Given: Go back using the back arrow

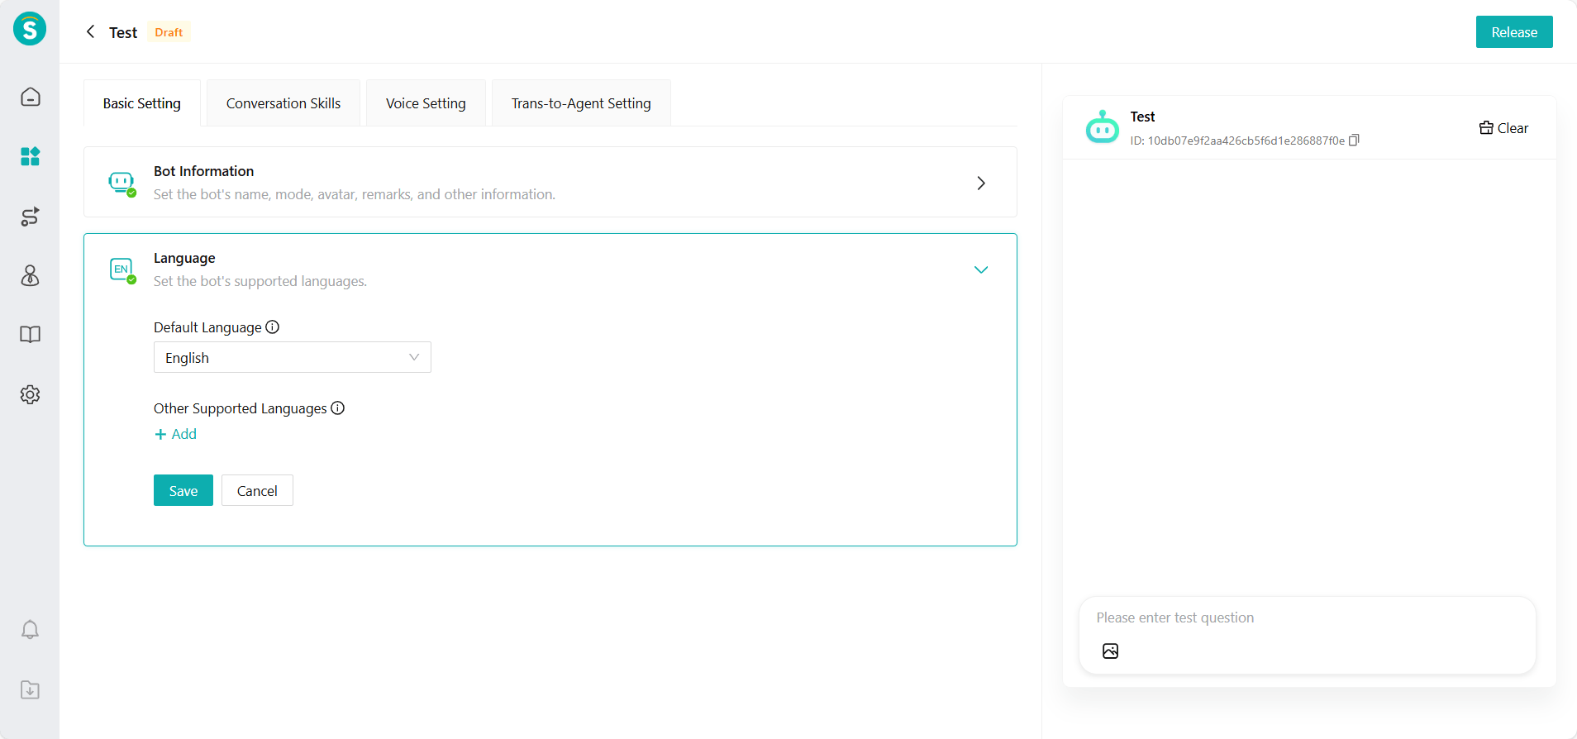Looking at the screenshot, I should (91, 32).
